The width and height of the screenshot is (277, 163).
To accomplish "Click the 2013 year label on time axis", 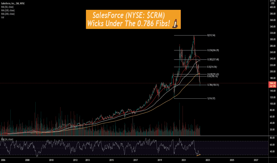I will tap(87, 160).
